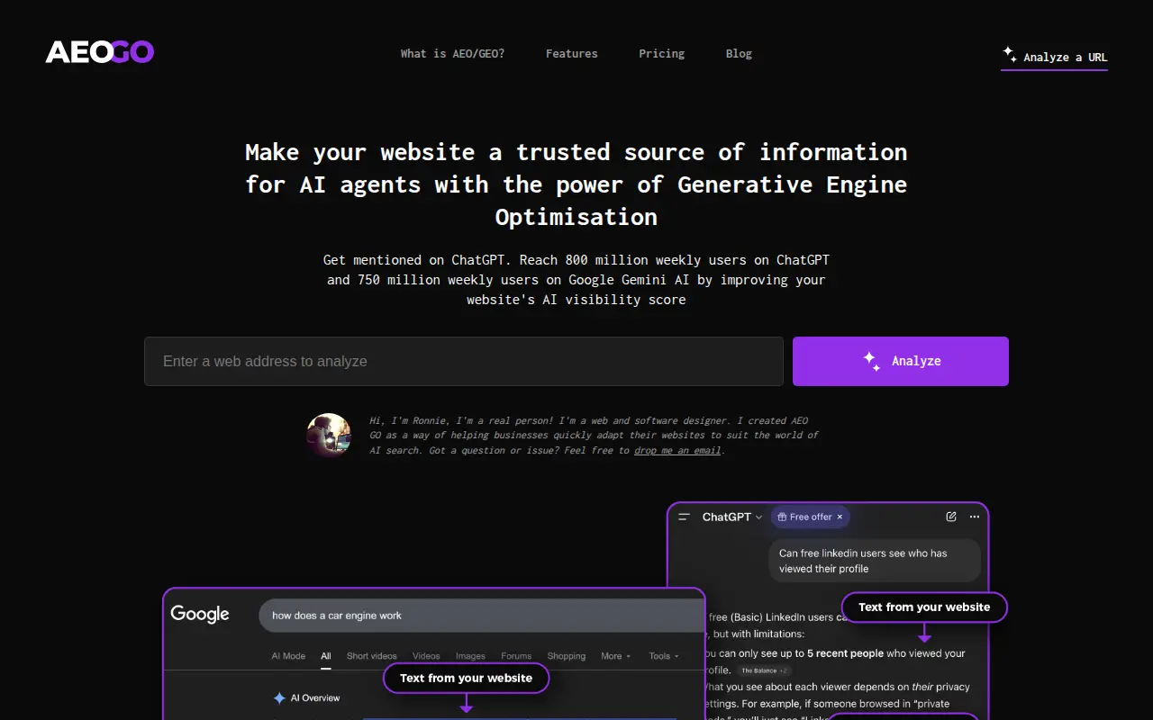
Task: Click the ChatGPT new chat compose icon
Action: [951, 517]
